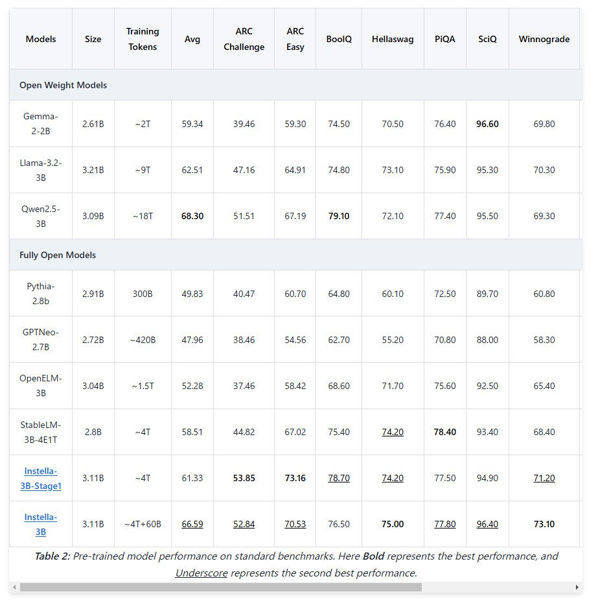
Task: Select the Fully Open Models section row
Action: click(296, 255)
